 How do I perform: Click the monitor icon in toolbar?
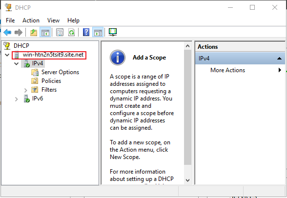113,32
